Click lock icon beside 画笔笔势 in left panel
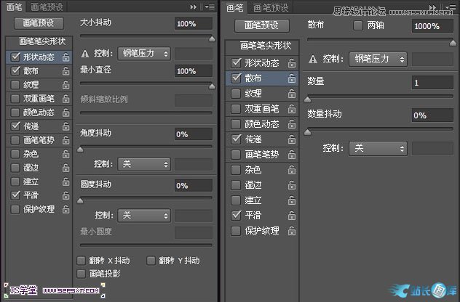This screenshot has width=460, height=302. coord(66,140)
